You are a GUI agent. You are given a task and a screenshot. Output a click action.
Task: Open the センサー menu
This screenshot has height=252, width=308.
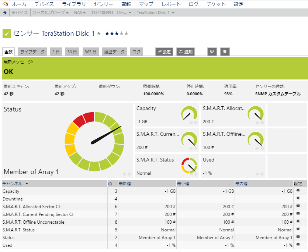(104, 4)
